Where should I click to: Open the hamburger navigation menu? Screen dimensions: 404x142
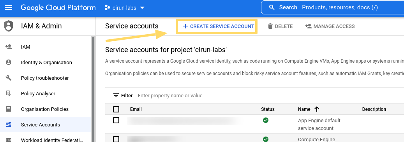pos(9,8)
